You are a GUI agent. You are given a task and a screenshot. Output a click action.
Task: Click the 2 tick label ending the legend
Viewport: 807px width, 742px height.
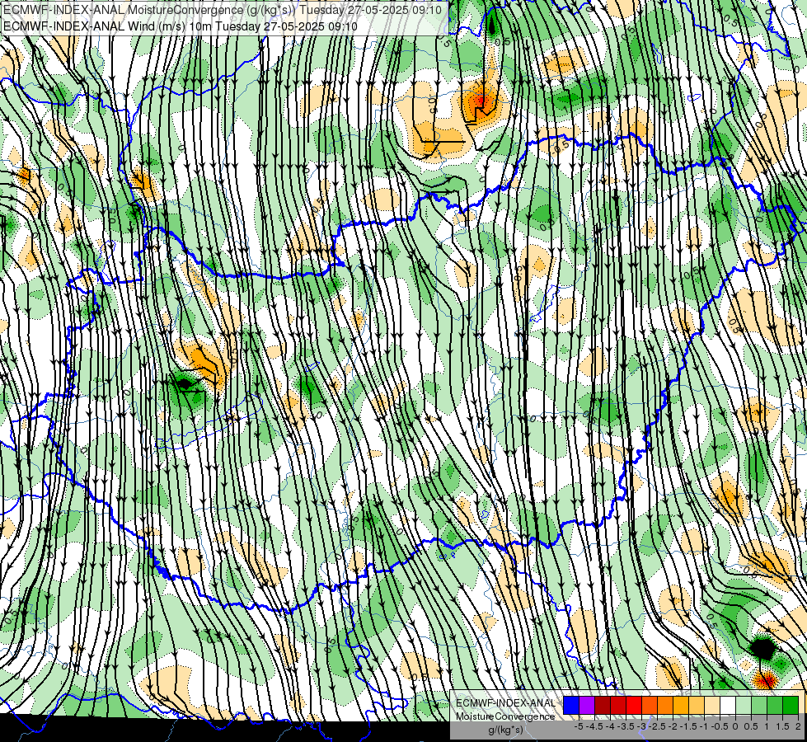(798, 726)
